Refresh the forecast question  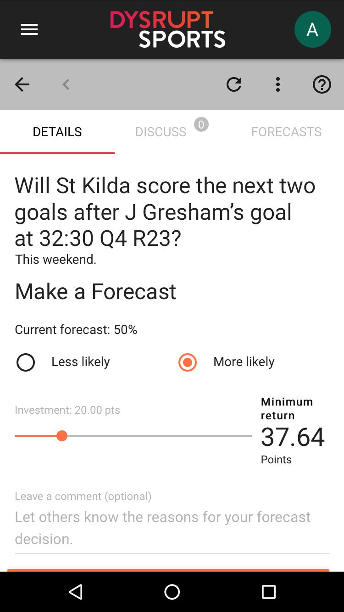(234, 84)
